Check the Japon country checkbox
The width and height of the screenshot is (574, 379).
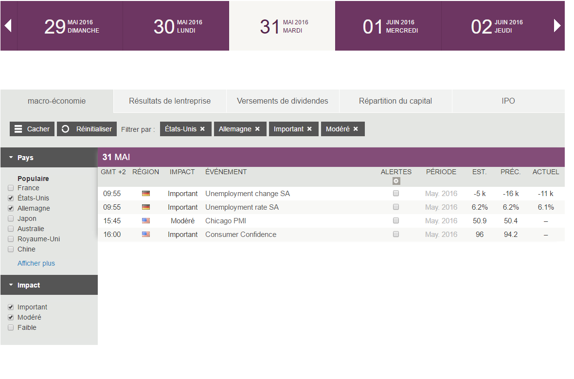click(x=11, y=218)
